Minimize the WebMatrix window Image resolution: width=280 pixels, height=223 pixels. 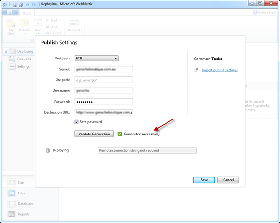click(x=252, y=3)
